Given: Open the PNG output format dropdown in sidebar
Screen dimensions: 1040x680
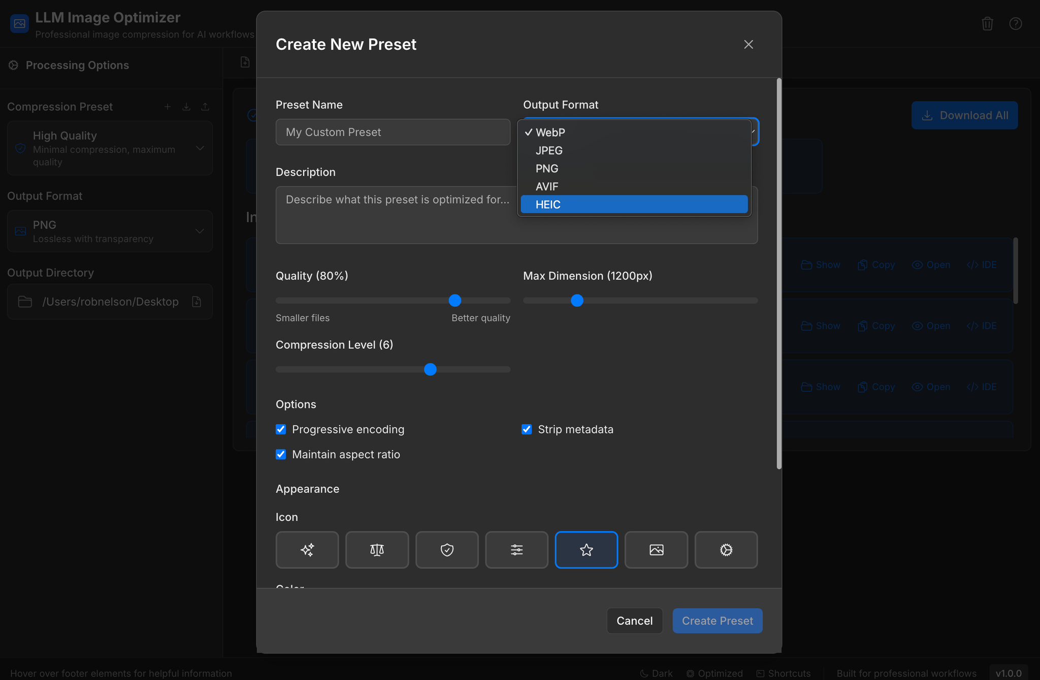Looking at the screenshot, I should click(x=110, y=231).
